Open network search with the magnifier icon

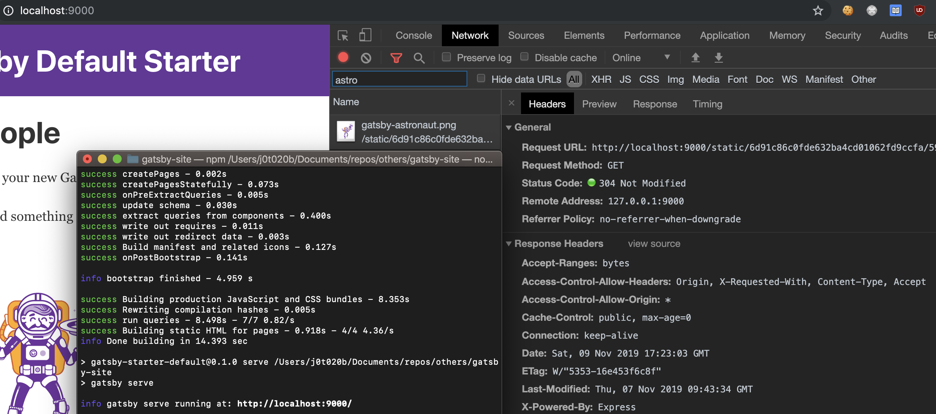[419, 58]
